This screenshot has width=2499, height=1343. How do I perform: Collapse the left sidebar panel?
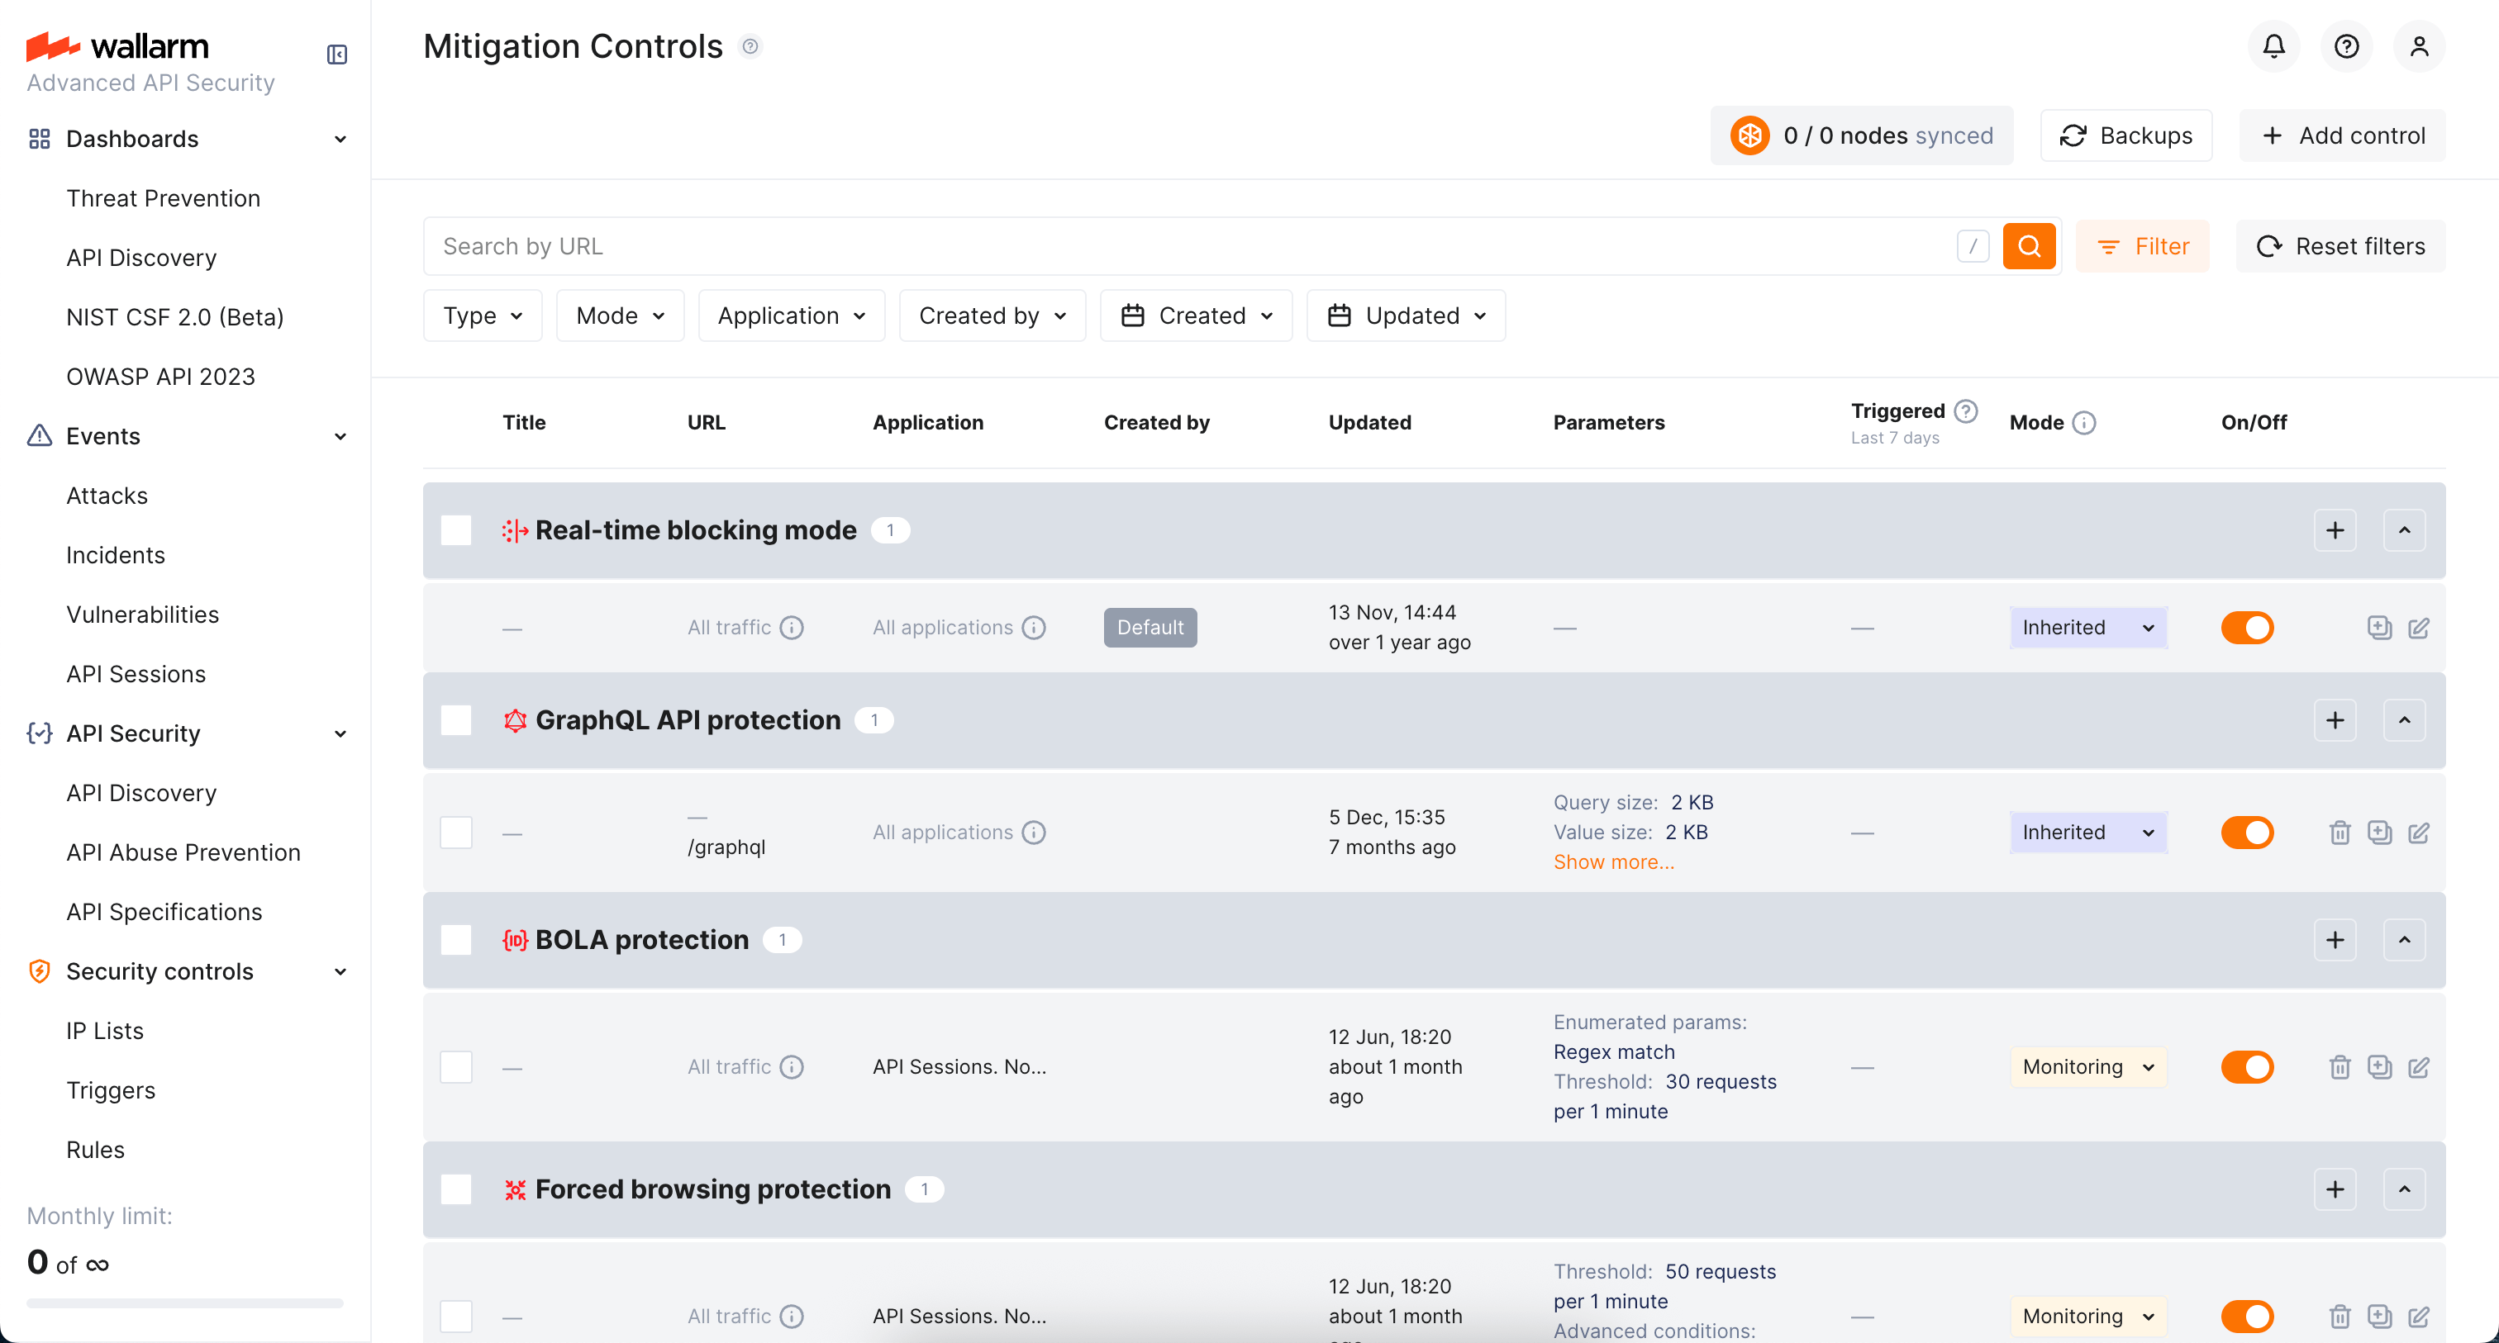click(336, 55)
